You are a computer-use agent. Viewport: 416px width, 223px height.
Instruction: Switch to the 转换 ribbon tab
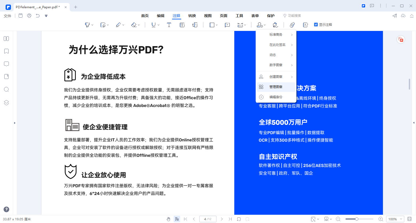click(192, 16)
